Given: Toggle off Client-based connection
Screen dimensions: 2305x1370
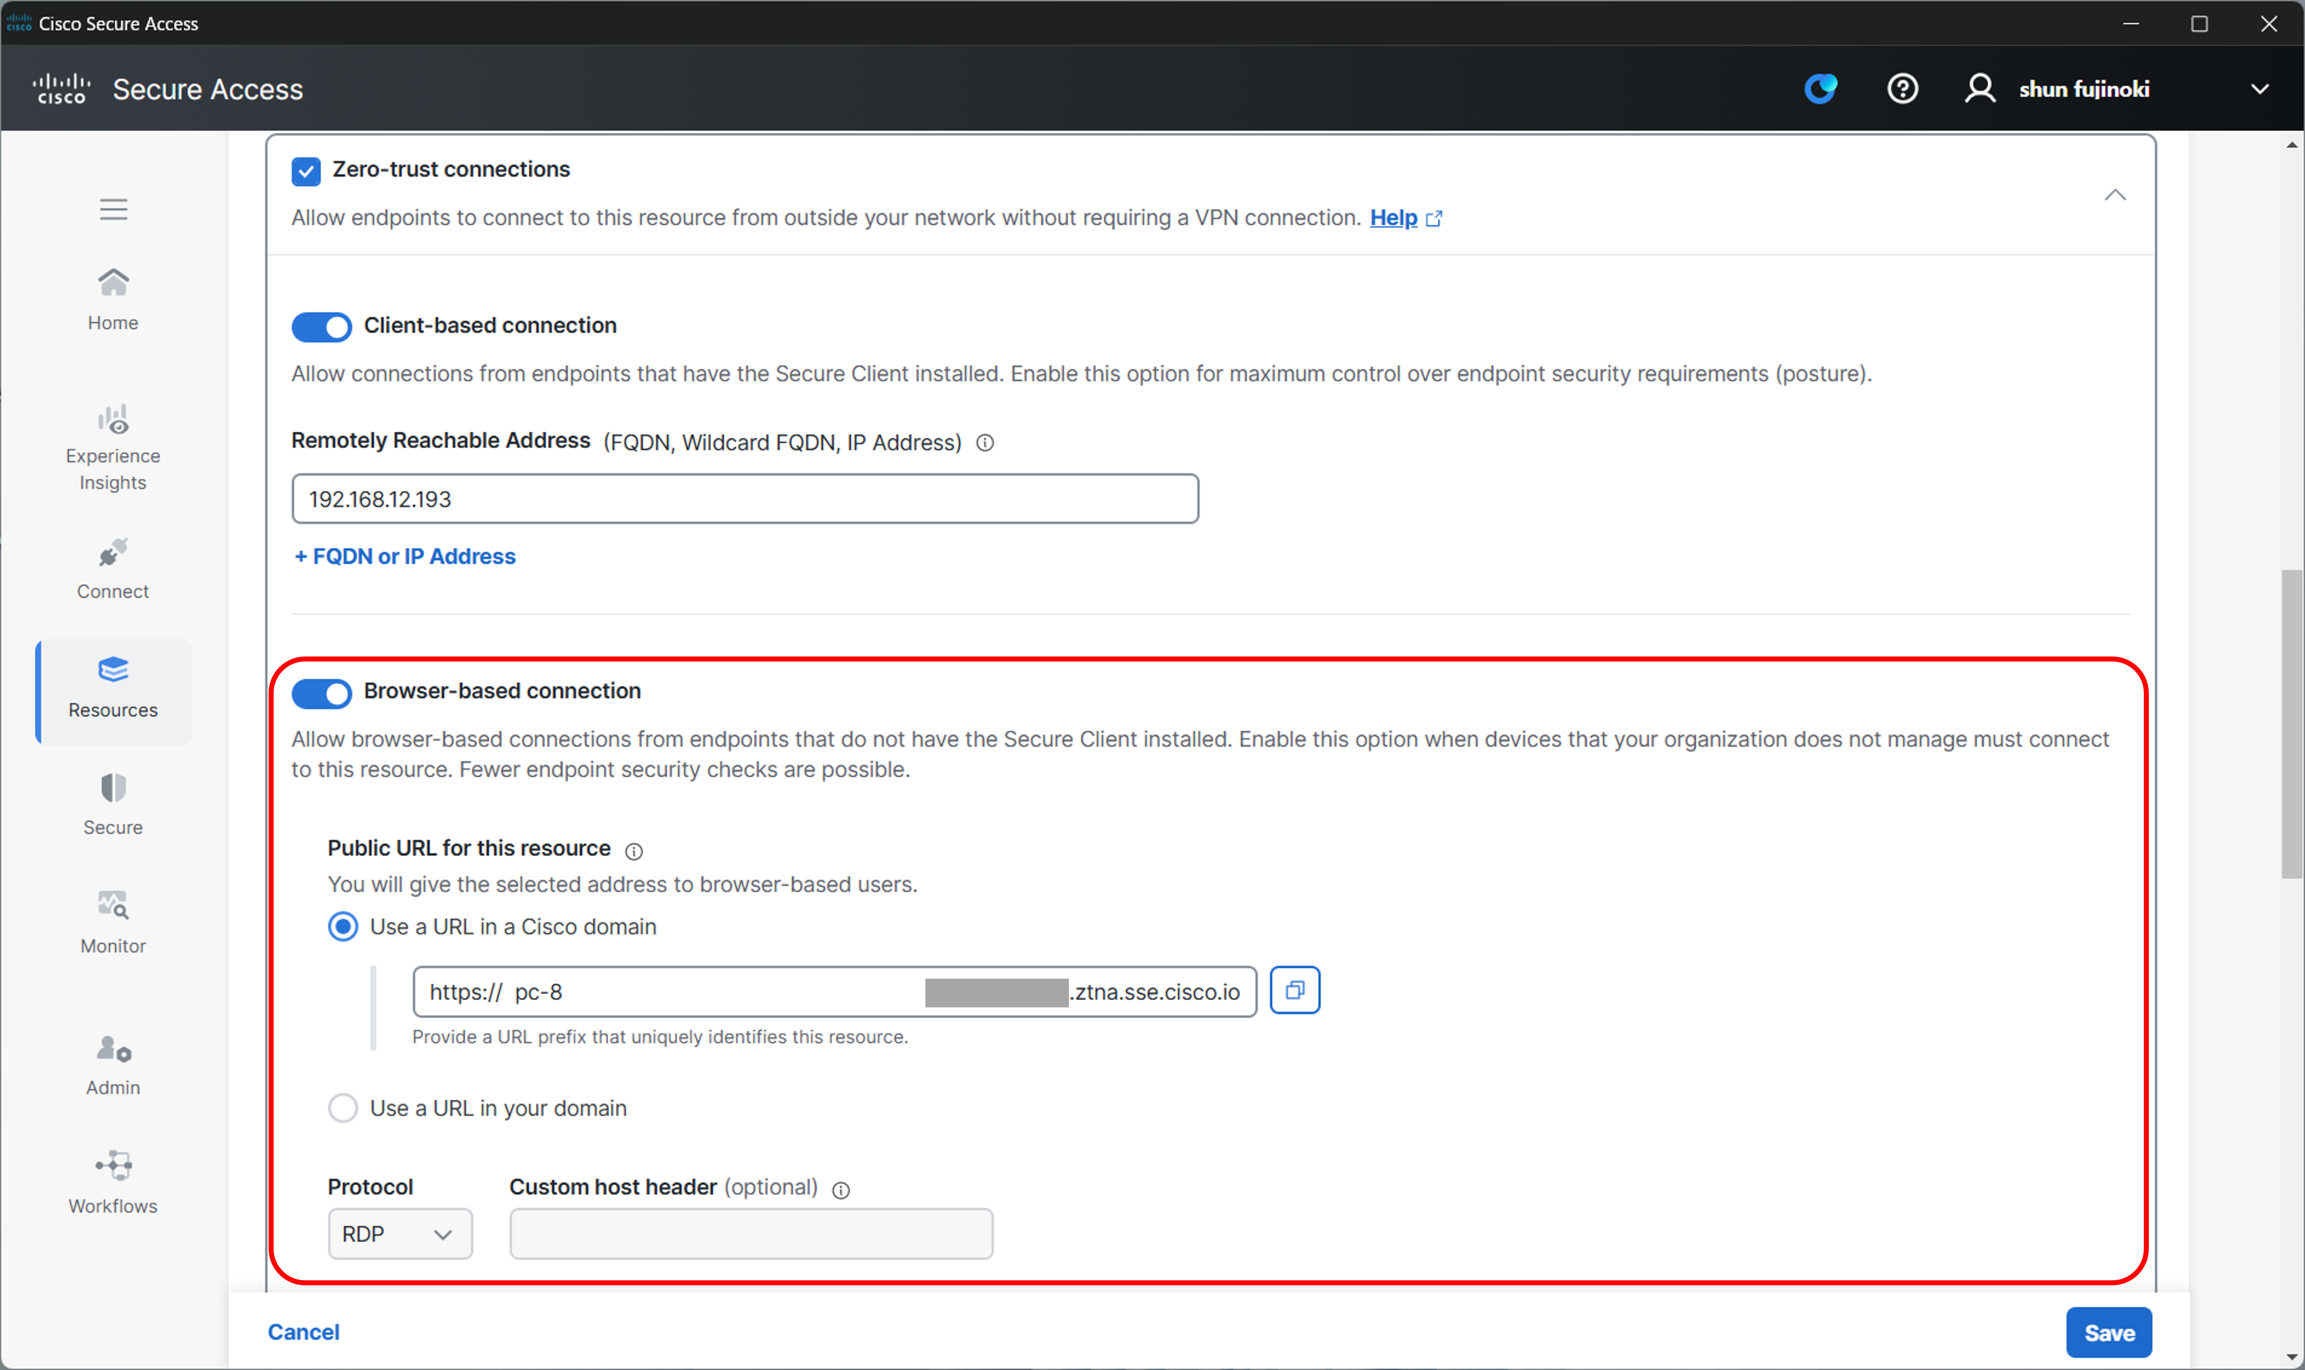Looking at the screenshot, I should [x=321, y=327].
